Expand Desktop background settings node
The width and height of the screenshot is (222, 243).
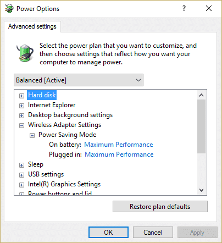point(21,115)
